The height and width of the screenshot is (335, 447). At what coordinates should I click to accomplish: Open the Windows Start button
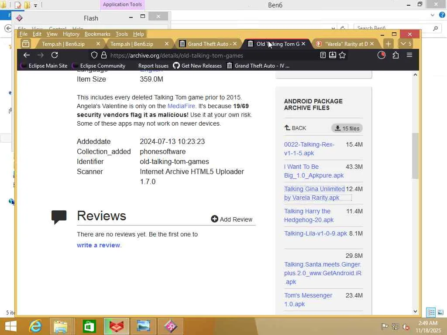click(x=11, y=326)
